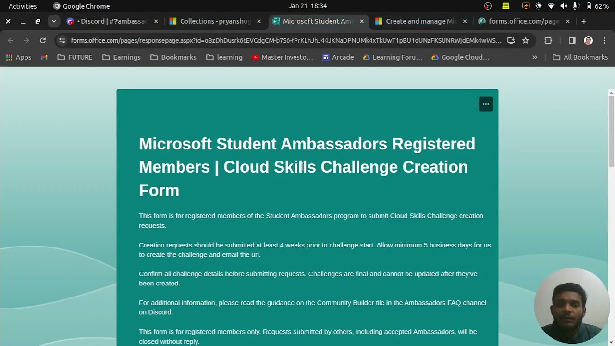Open the brightness indicator in the top bar
Screen dimensions: 615x346
pos(539,6)
